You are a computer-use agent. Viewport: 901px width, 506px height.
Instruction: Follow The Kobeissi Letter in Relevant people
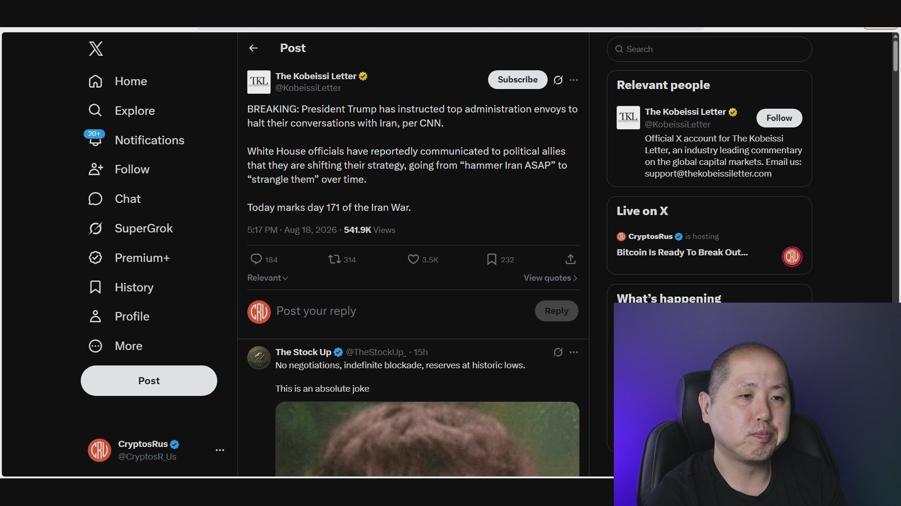point(779,118)
